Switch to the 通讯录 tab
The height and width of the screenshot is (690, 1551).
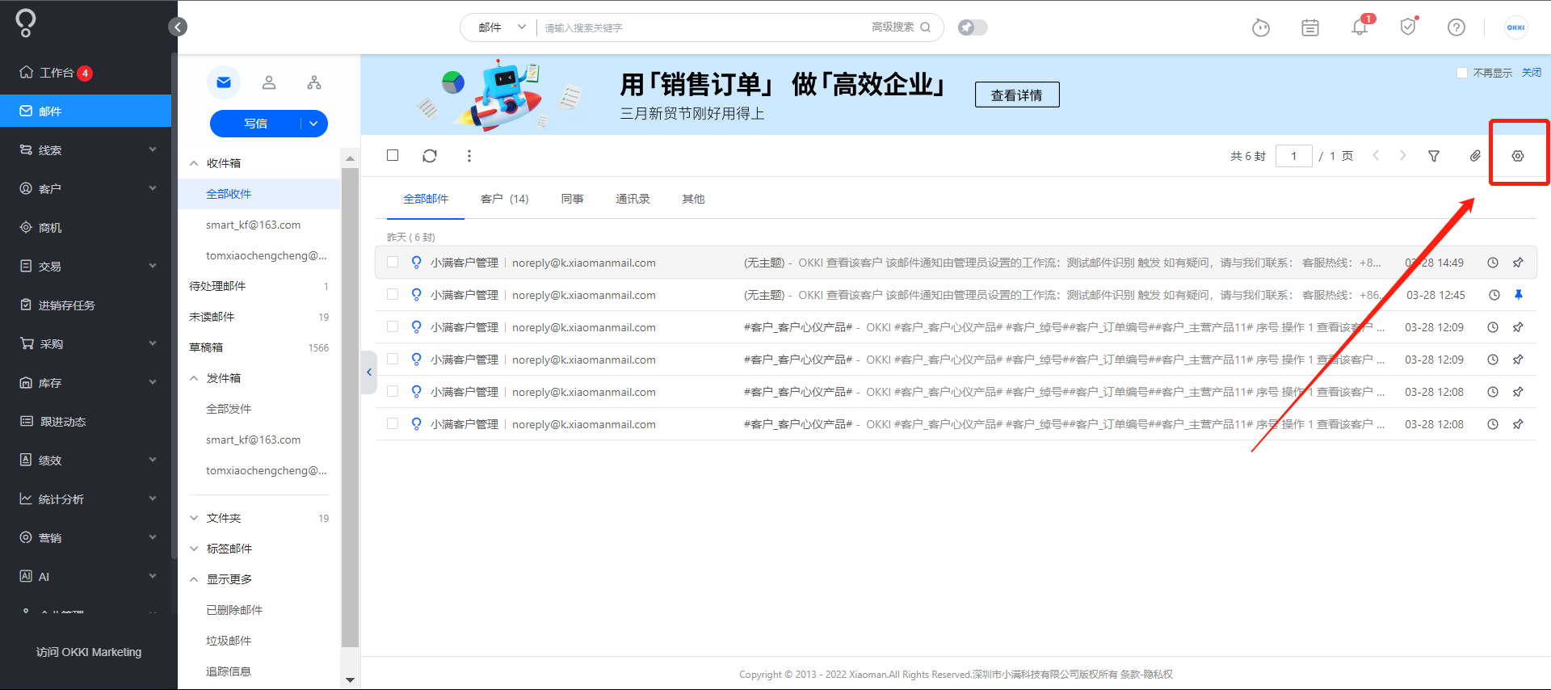tap(633, 199)
